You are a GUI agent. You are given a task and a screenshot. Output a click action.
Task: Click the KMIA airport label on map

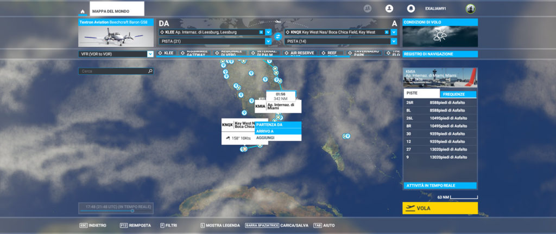coord(278,106)
